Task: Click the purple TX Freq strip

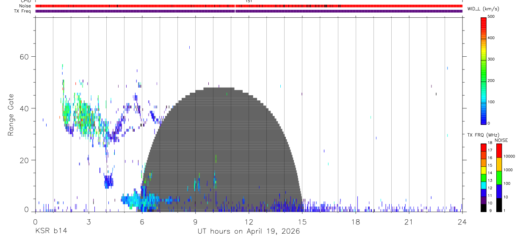Action: 249,11
